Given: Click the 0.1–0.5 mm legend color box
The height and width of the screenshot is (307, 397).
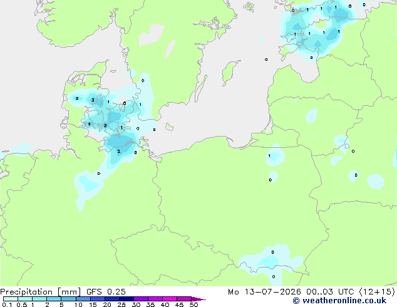Looking at the screenshot, I should (x=11, y=299).
